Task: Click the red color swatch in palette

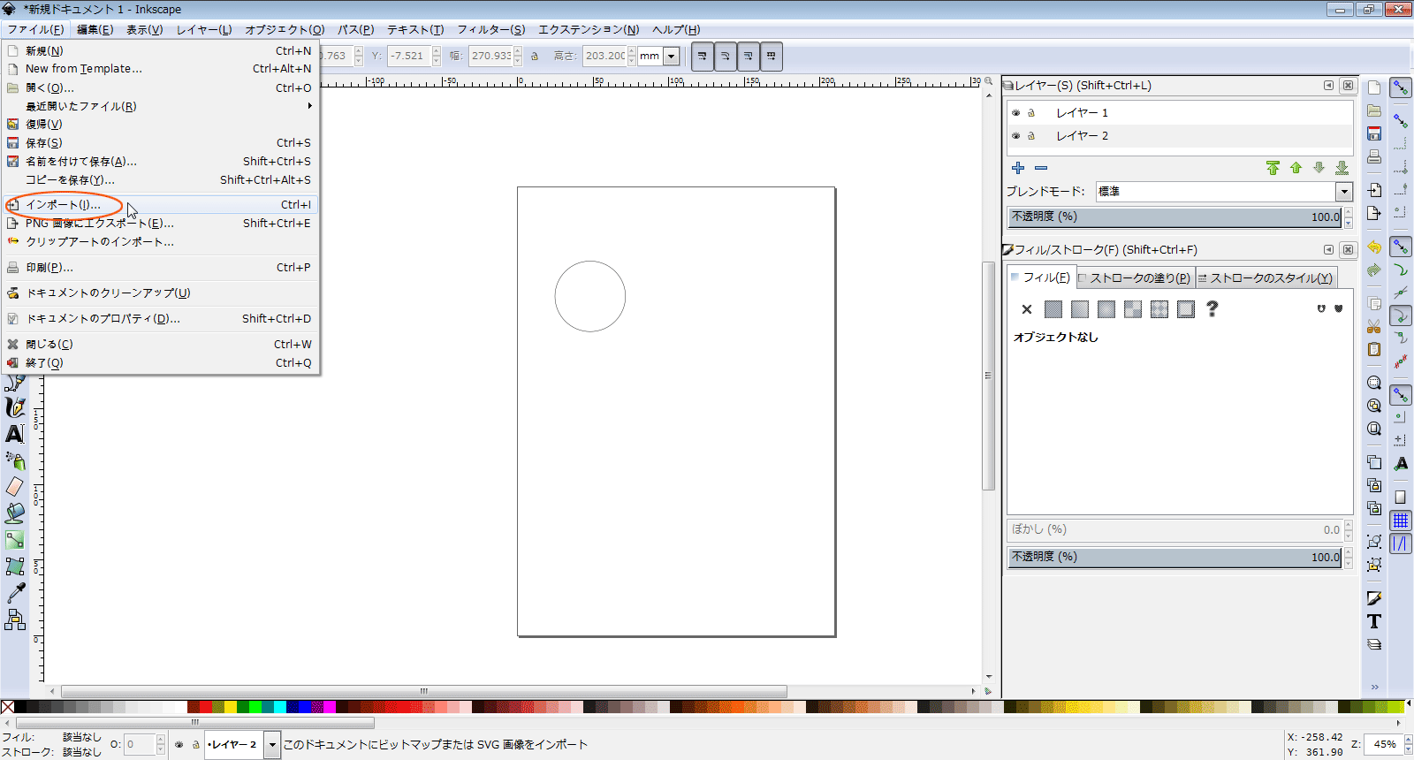Action: click(x=205, y=707)
